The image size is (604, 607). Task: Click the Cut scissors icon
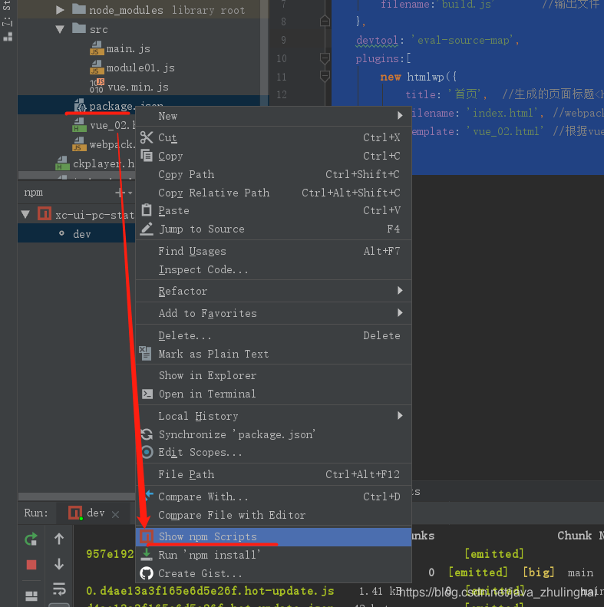point(147,137)
